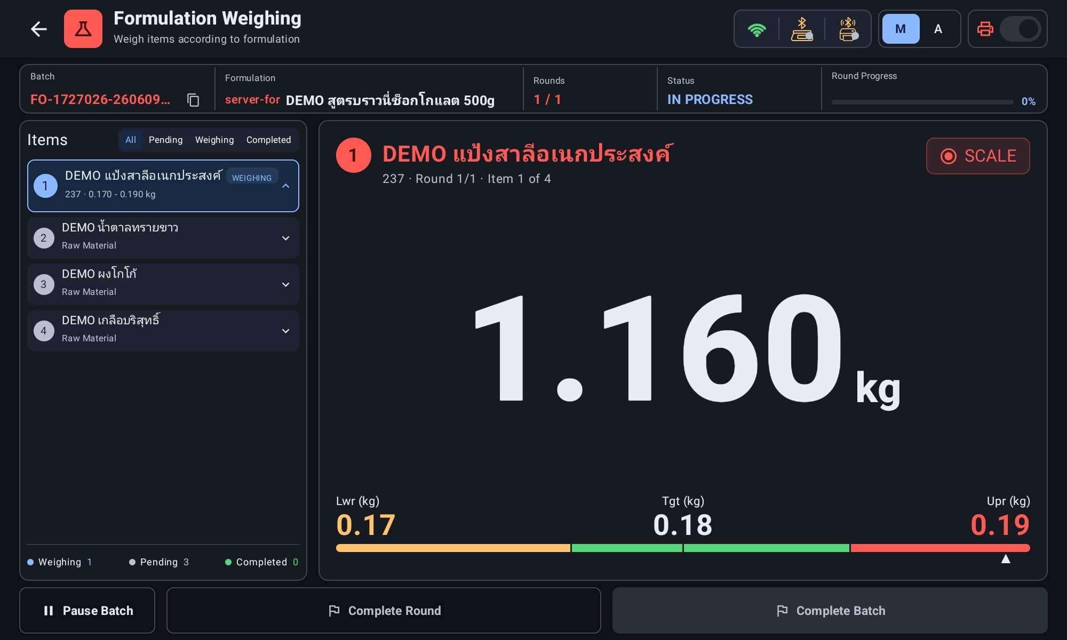Click the Weighing 1 counter in footer

[x=60, y=562]
